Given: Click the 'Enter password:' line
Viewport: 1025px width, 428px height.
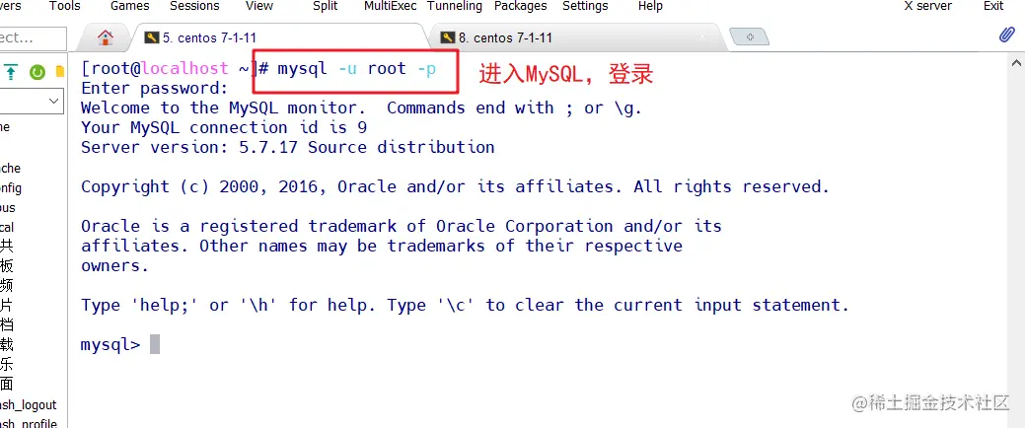Looking at the screenshot, I should [155, 88].
